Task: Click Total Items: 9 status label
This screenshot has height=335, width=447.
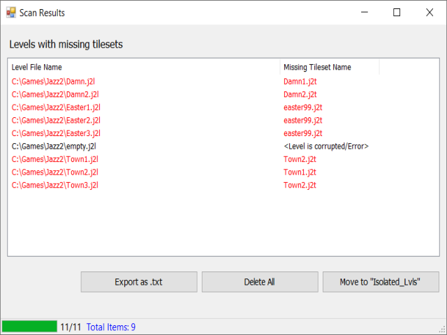Action: [111, 327]
